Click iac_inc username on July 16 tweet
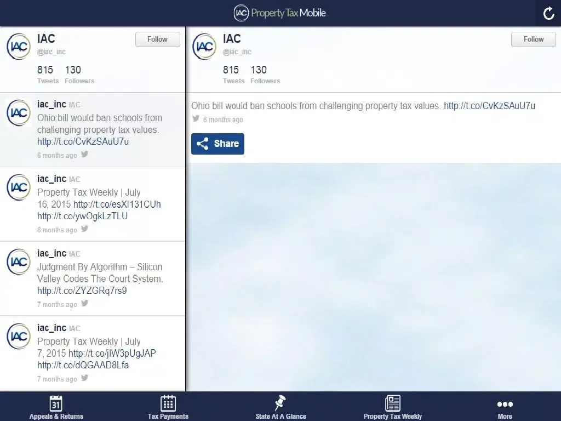The image size is (561, 421). click(x=51, y=179)
